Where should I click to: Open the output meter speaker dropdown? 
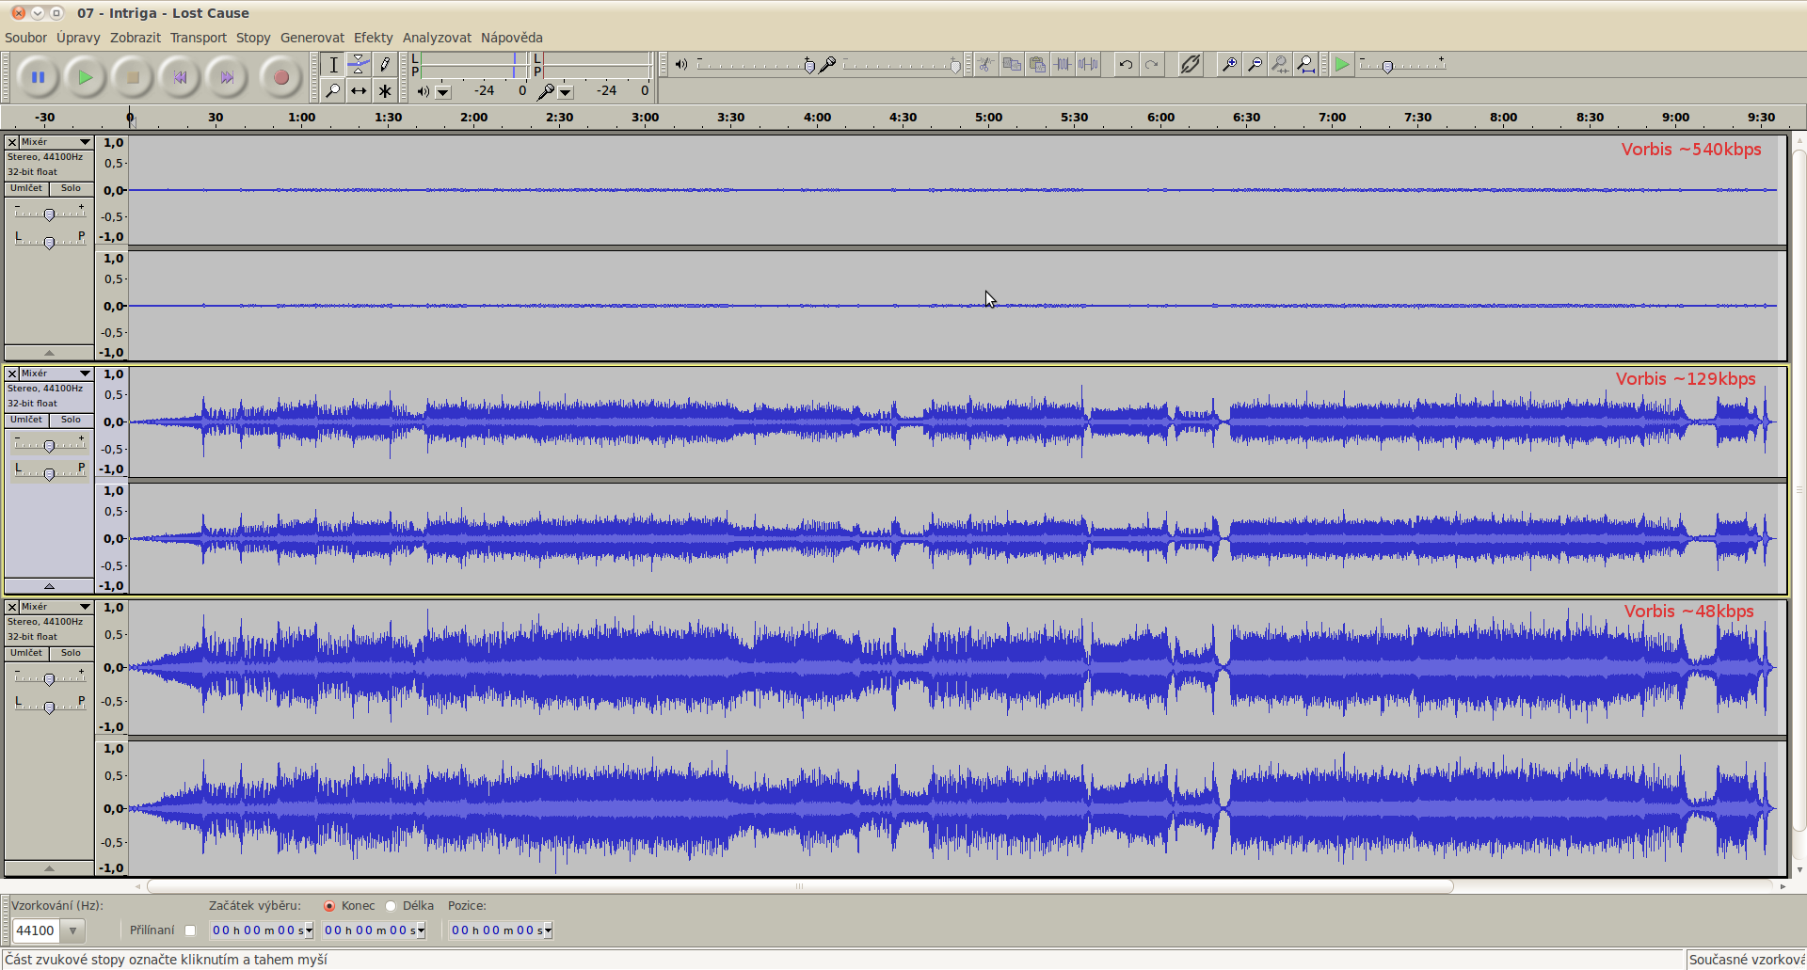coord(443,92)
